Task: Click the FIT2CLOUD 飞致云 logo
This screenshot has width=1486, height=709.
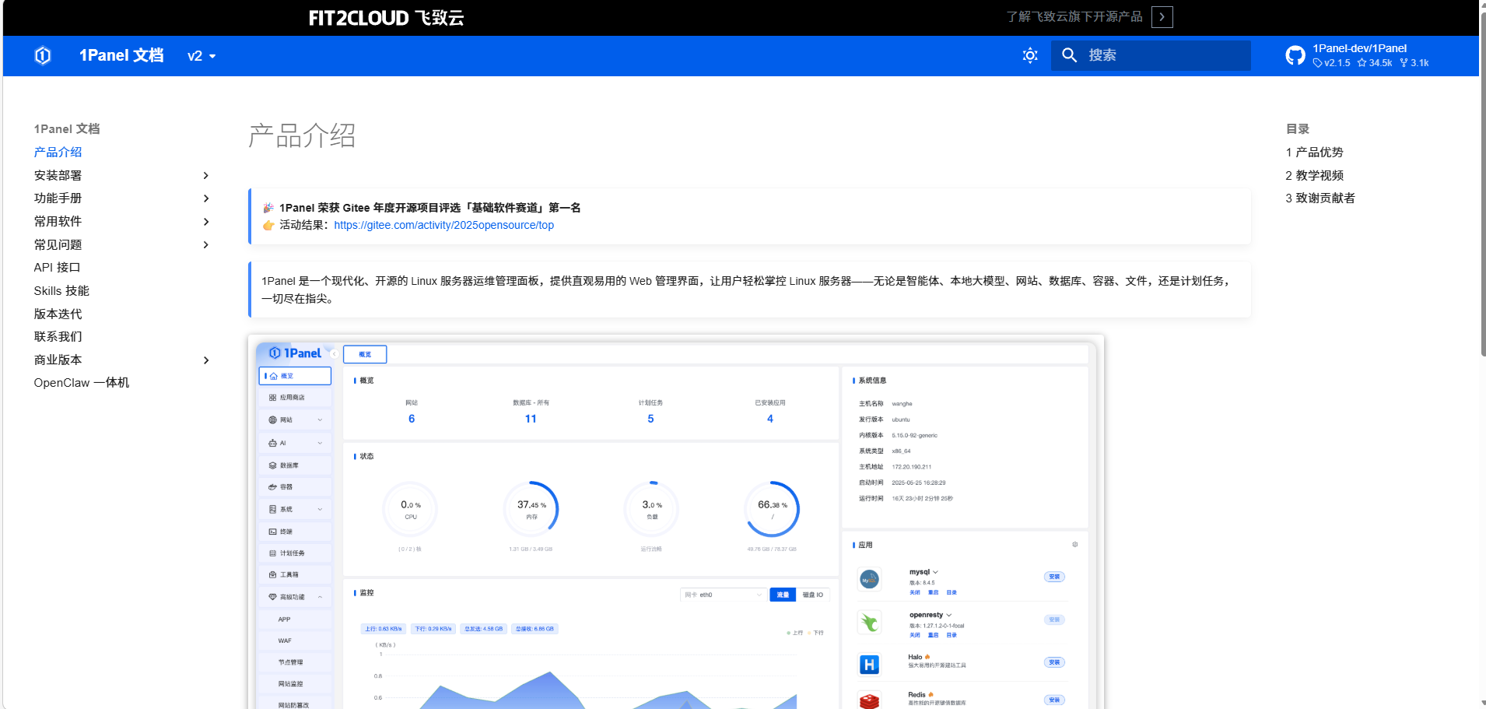Action: point(386,18)
